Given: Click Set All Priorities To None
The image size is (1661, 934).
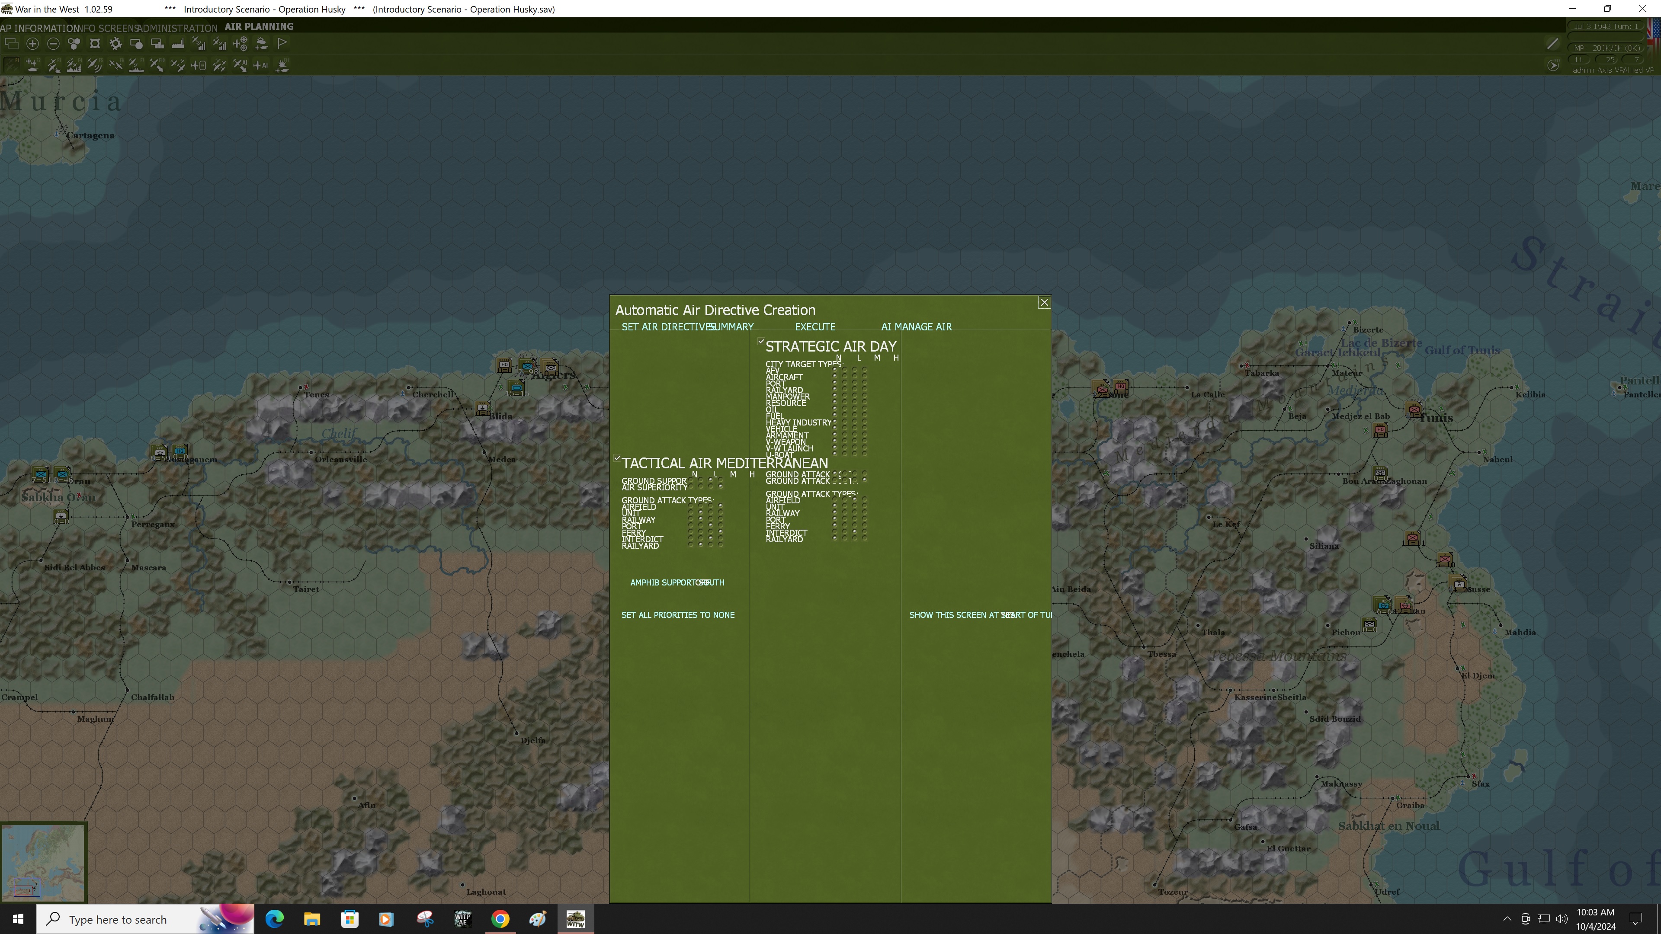Looking at the screenshot, I should point(678,615).
